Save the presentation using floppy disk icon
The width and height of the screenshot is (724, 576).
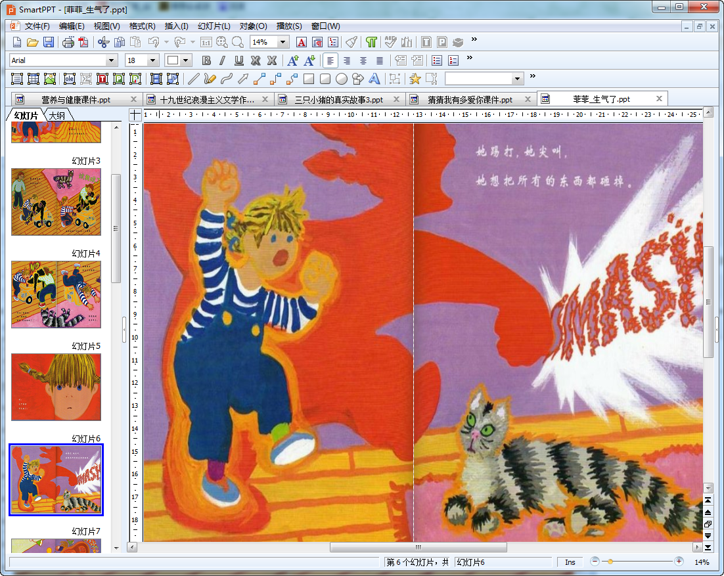tap(49, 43)
